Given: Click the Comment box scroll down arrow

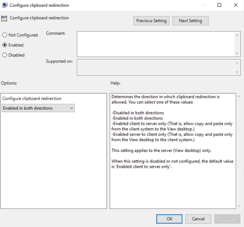Looking at the screenshot, I should coord(238,53).
